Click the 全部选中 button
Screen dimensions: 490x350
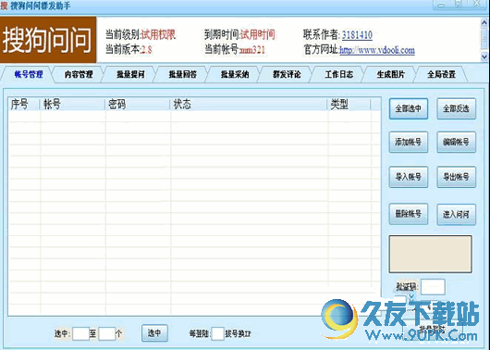coord(409,108)
